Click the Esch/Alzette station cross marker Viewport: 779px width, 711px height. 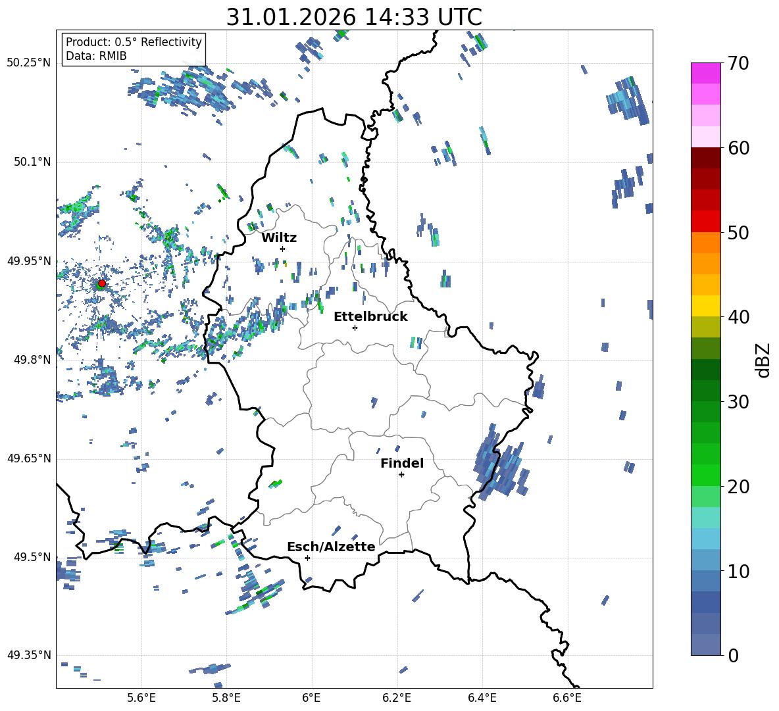click(307, 558)
